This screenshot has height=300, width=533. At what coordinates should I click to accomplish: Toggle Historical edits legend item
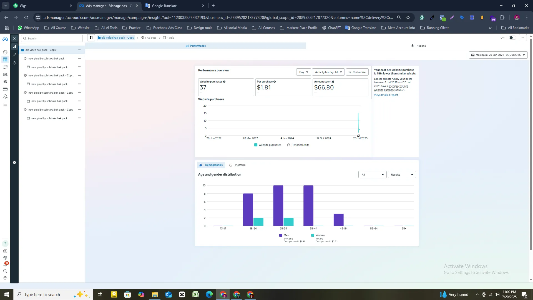point(298,145)
